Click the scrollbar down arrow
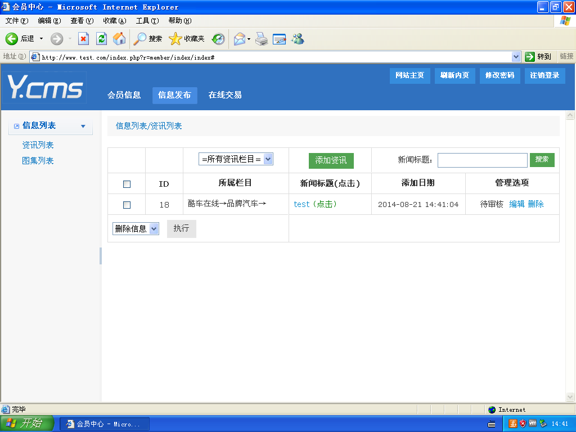The height and width of the screenshot is (432, 576). pyautogui.click(x=570, y=397)
